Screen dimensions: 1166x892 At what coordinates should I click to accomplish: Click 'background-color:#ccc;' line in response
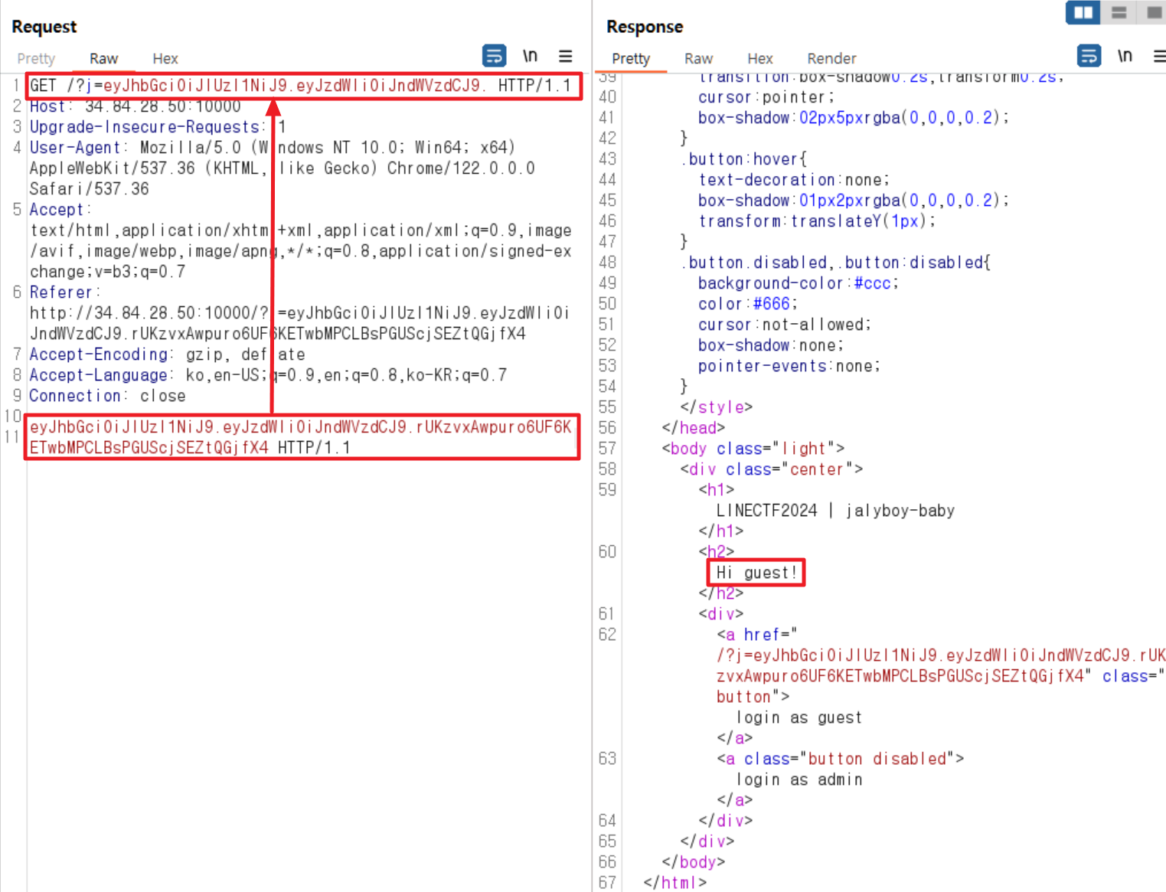(x=798, y=283)
